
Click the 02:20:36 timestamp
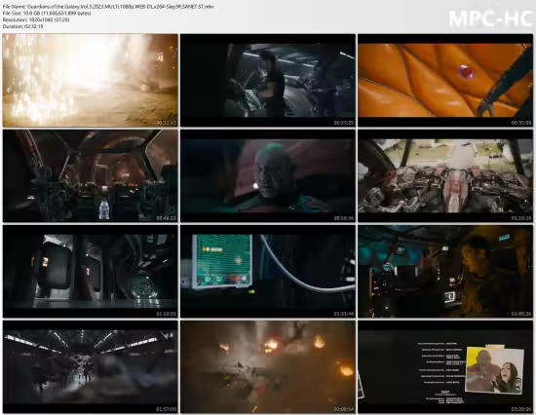[x=521, y=409]
